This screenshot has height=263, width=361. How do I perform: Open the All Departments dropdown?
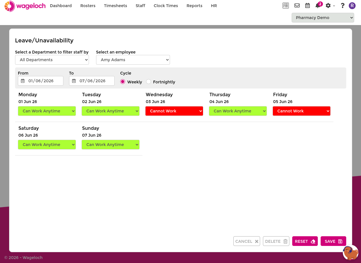click(x=52, y=60)
